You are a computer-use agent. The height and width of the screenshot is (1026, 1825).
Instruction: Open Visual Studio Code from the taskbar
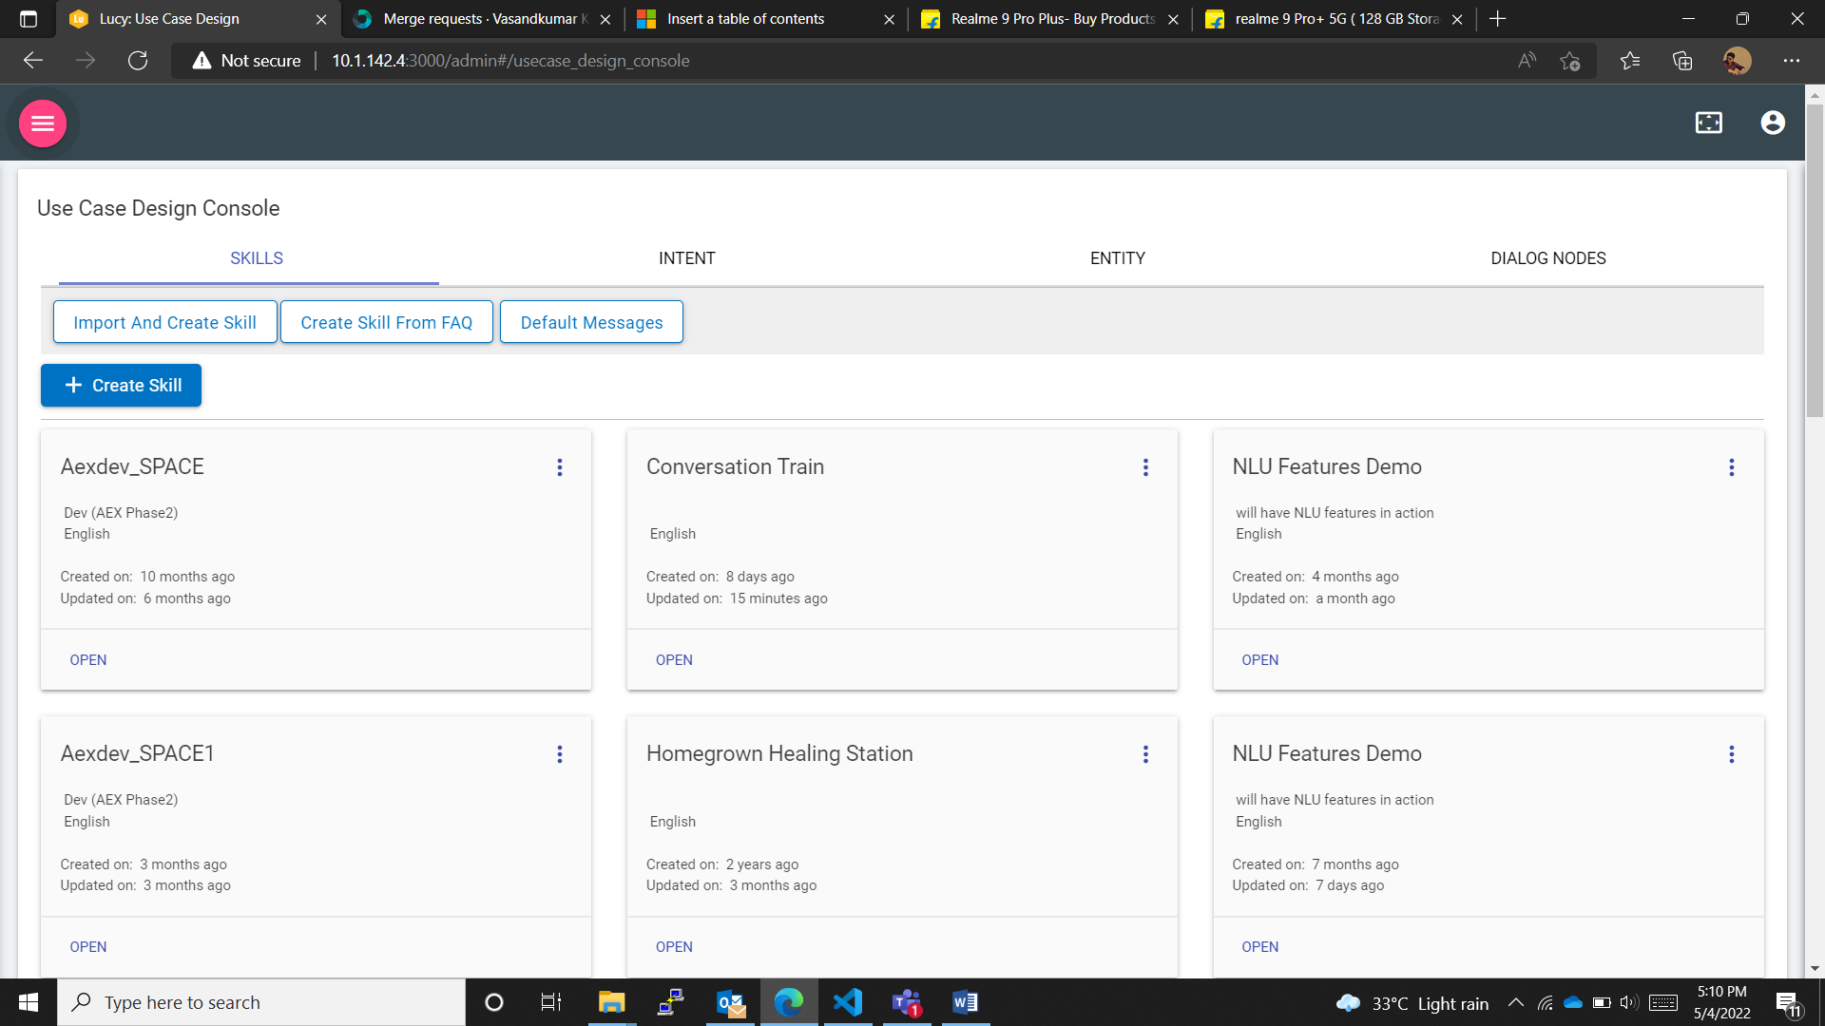847,1002
